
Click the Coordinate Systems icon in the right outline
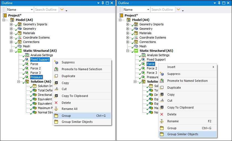[136, 38]
